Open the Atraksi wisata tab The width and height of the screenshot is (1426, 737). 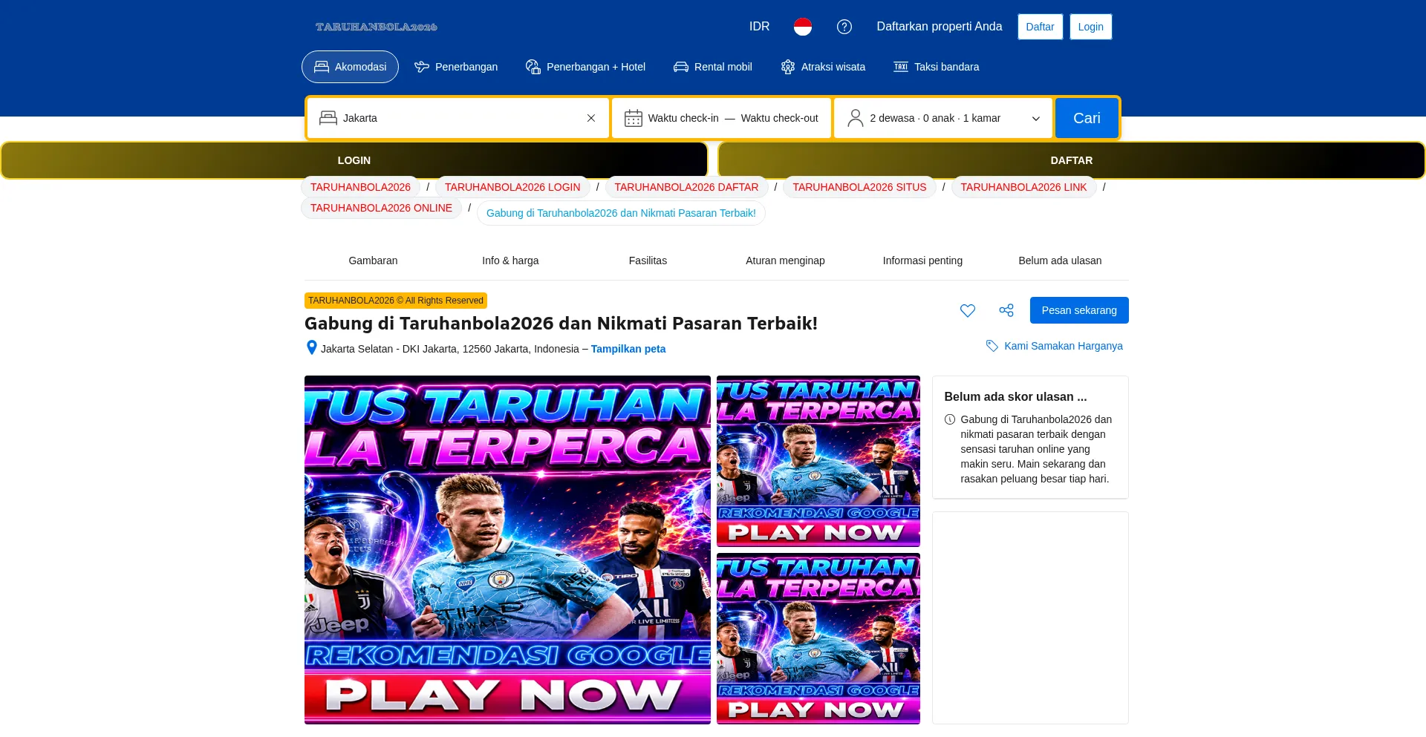(823, 67)
